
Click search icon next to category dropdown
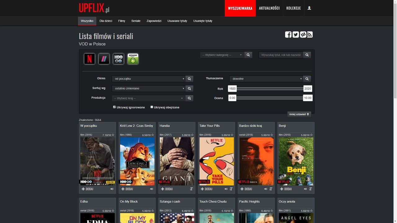point(248,55)
